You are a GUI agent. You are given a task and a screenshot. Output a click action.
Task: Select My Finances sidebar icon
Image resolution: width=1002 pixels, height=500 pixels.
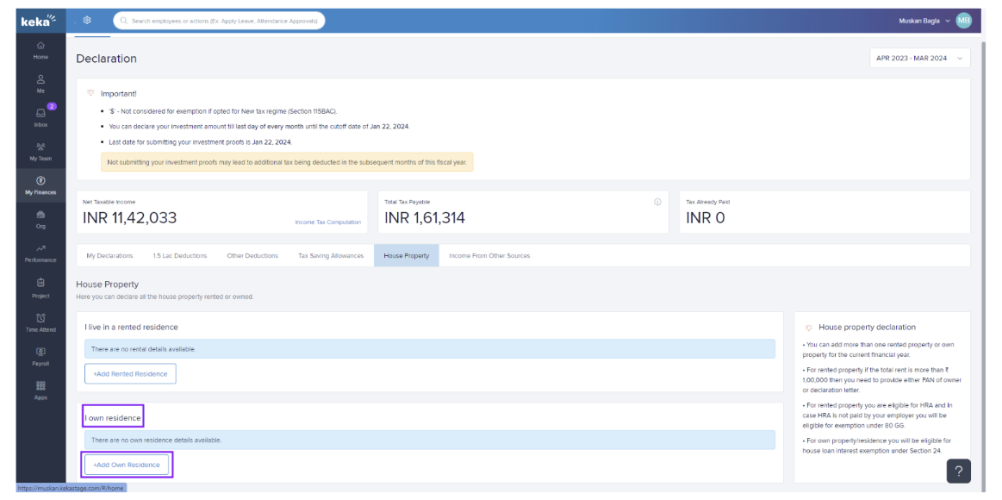[x=40, y=184]
